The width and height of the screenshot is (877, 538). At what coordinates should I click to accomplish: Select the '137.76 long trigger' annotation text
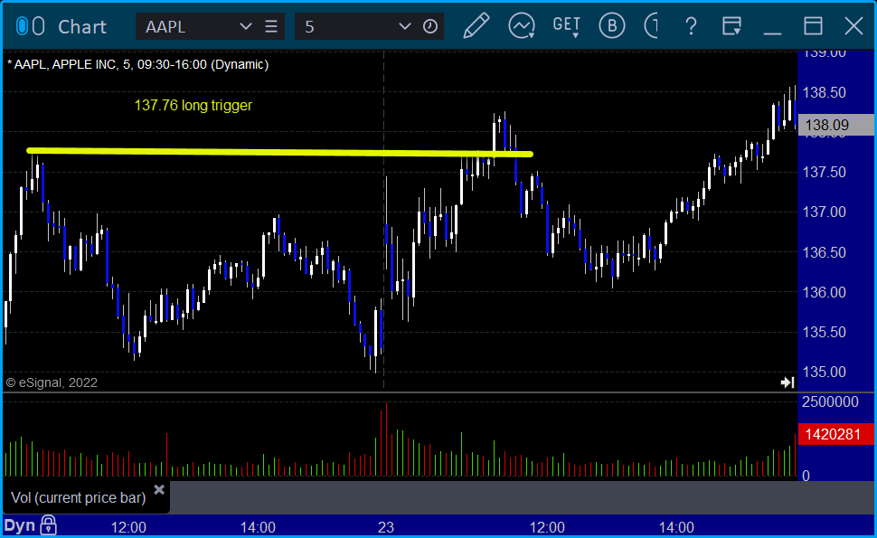193,105
